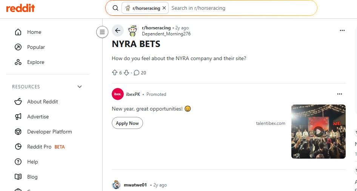Collapse the left navigation sidebar
This screenshot has width=357, height=191.
(102, 32)
